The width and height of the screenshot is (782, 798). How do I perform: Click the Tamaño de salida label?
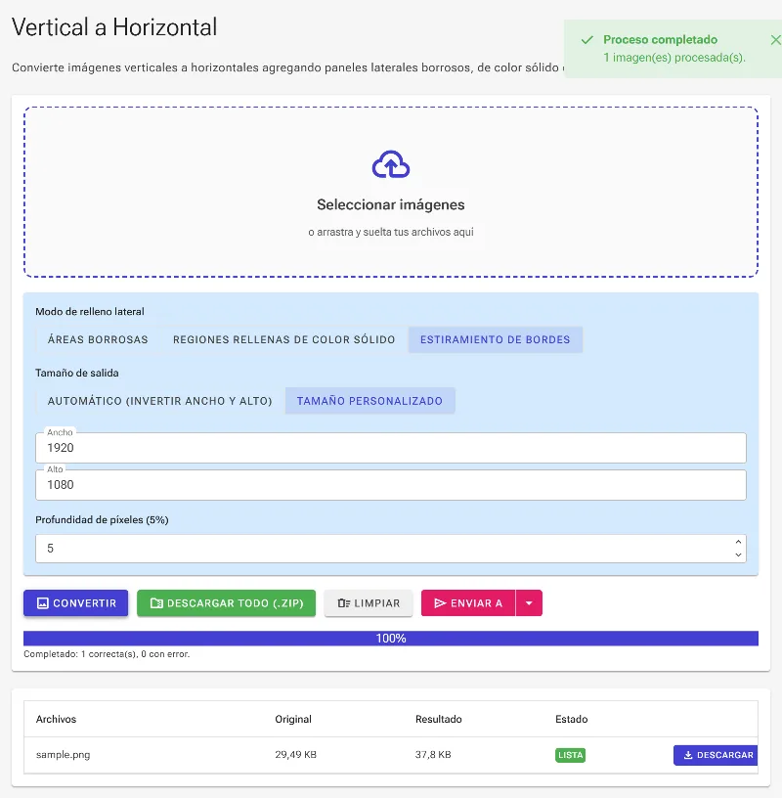coord(77,373)
